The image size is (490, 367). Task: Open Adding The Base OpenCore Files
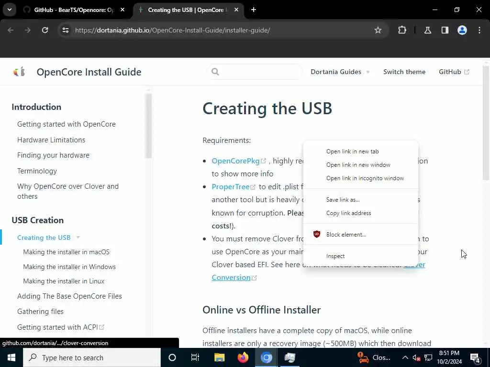(69, 296)
